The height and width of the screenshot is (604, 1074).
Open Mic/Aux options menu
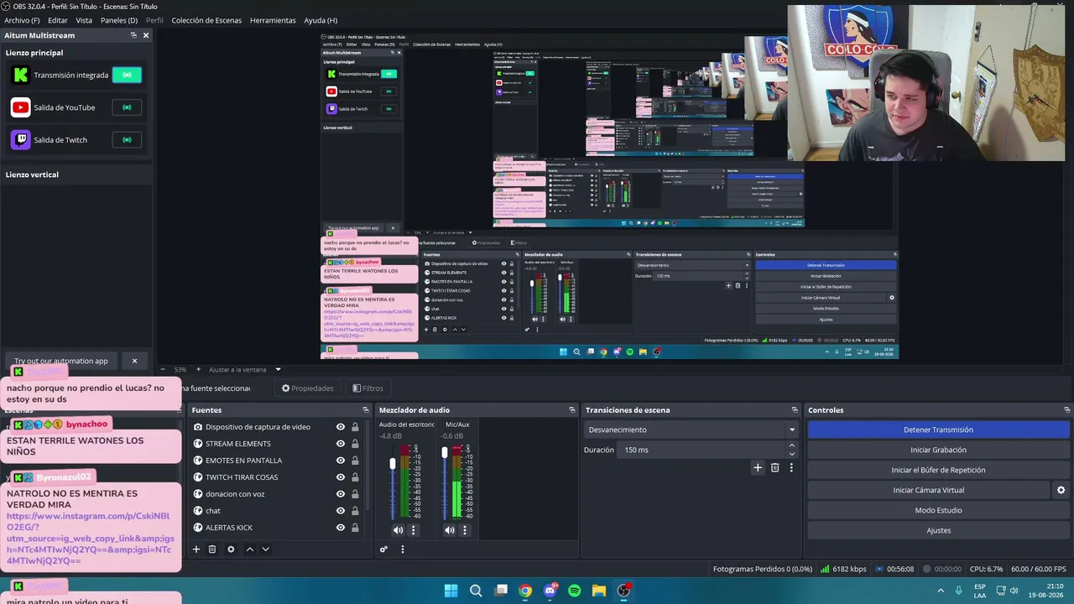[465, 530]
